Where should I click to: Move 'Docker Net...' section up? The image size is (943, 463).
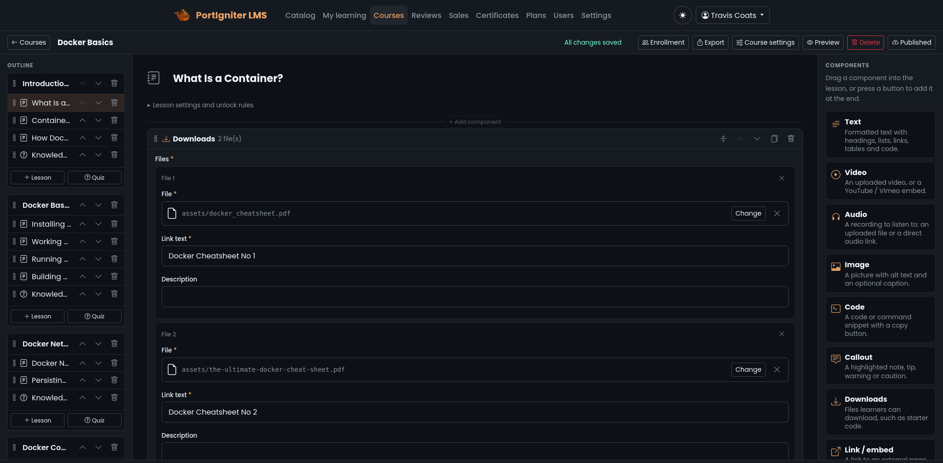[x=82, y=344]
